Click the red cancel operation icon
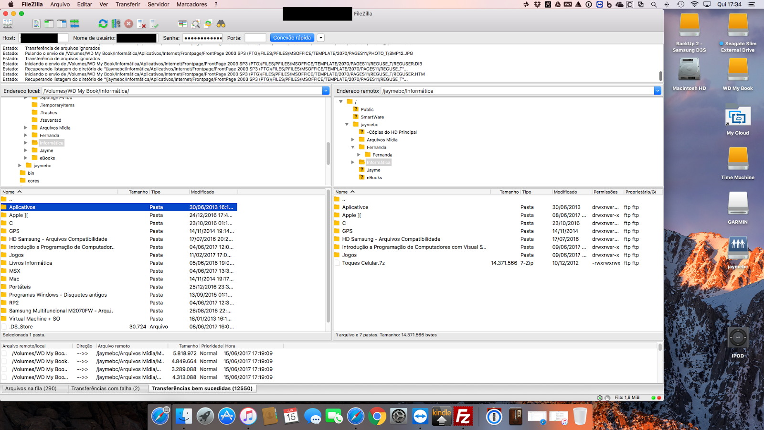764x430 pixels. 128,23
